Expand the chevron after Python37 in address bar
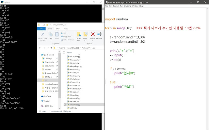 coord(91,48)
